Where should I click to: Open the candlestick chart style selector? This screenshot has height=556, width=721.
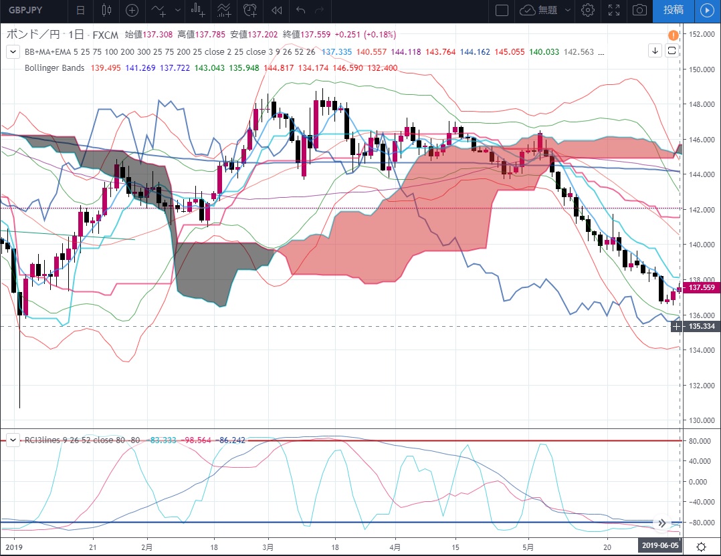coord(106,10)
